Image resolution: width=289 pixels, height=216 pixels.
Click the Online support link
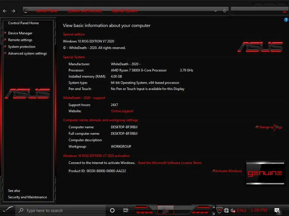(122, 111)
